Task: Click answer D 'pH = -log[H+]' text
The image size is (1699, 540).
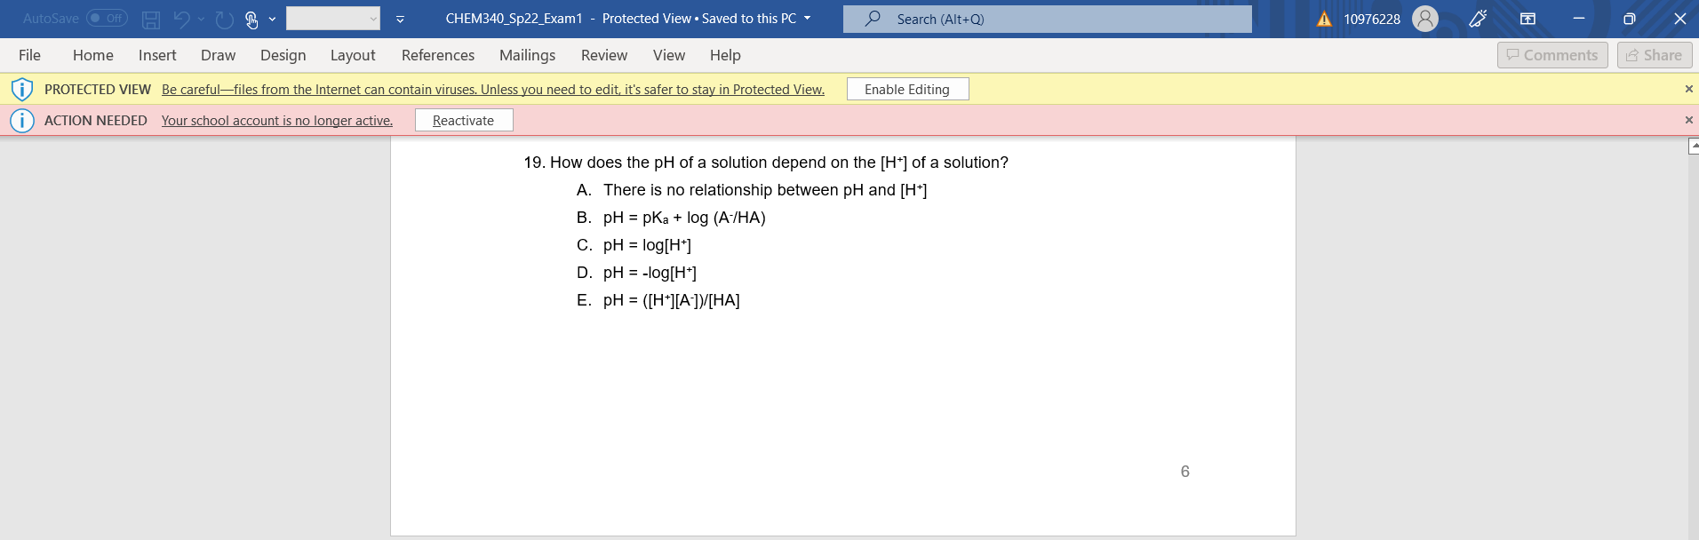Action: coord(650,273)
